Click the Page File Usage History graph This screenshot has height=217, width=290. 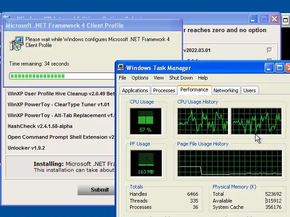[230, 163]
